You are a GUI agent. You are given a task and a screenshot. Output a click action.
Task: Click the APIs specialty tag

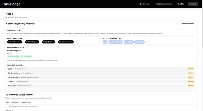105,42
